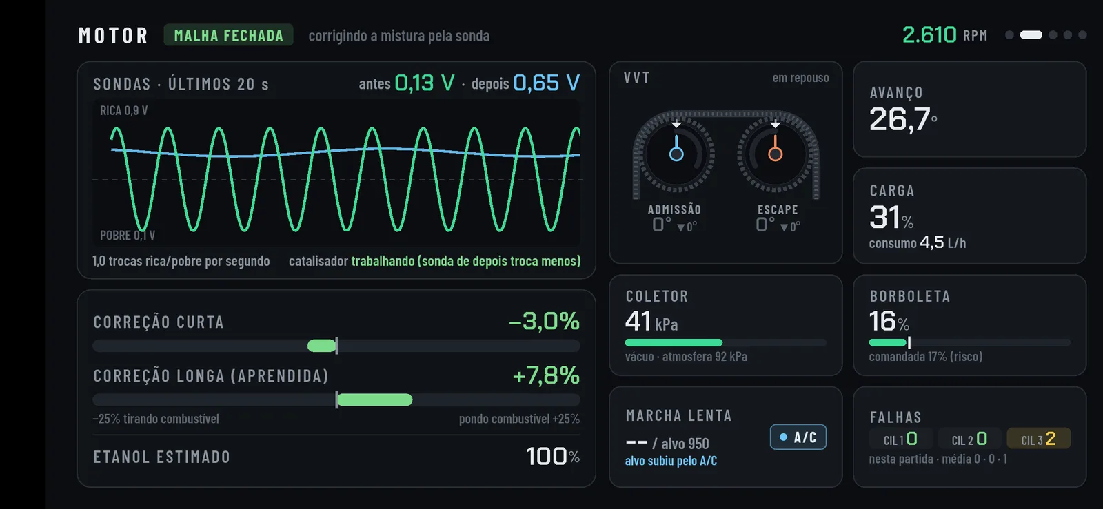This screenshot has height=509, width=1103.
Task: Tap the oxygen sensor waveform chart
Action: pyautogui.click(x=336, y=174)
